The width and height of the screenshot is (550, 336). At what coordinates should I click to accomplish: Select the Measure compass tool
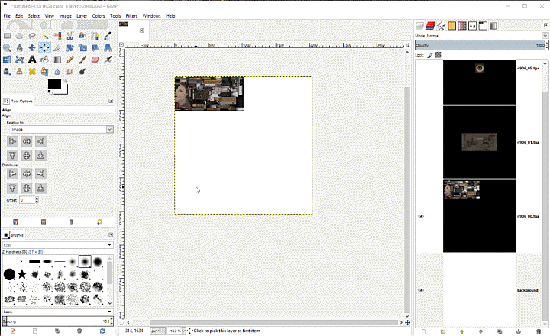20,47
